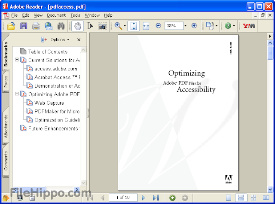This screenshot has width=275, height=204.
Task: Select the Web Capture bookmark
Action: click(49, 103)
